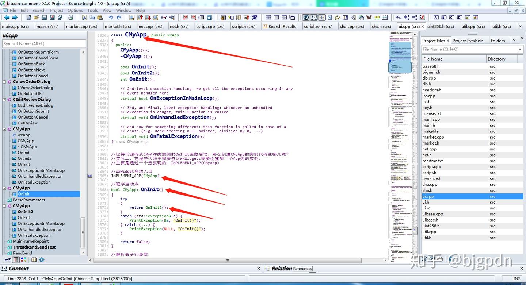Screen dimensions: 526x285
Task: Open the project panel tabs overflow arrow
Action: coord(514,40)
